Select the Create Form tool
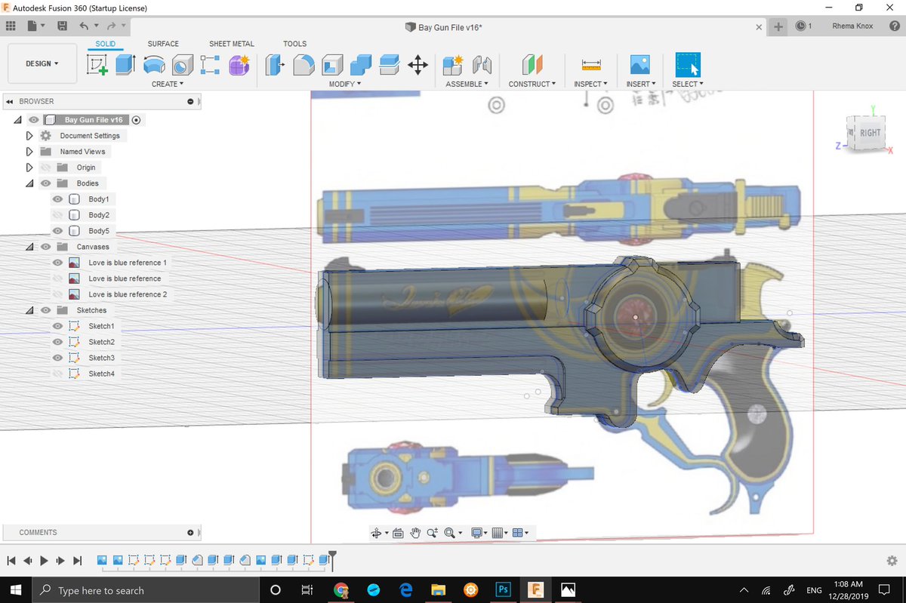The width and height of the screenshot is (906, 603). coord(239,65)
